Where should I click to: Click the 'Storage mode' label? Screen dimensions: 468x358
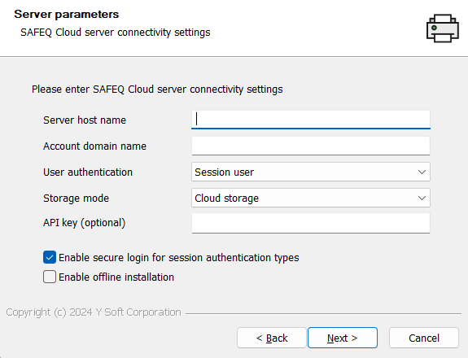tap(77, 199)
